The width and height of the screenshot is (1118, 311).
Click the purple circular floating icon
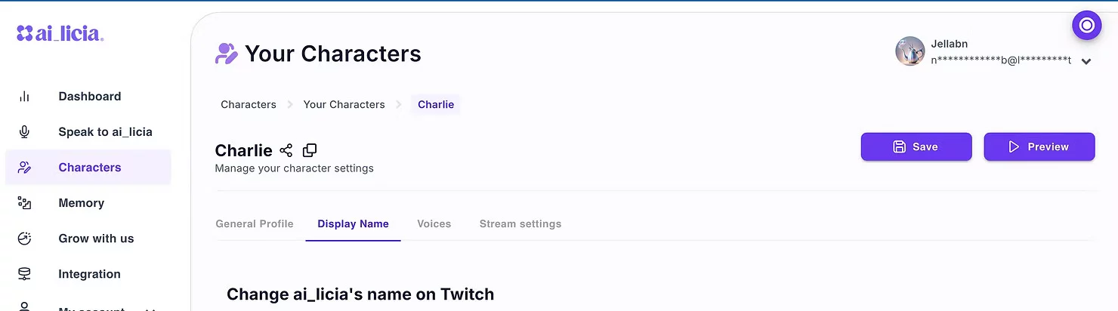[x=1086, y=26]
